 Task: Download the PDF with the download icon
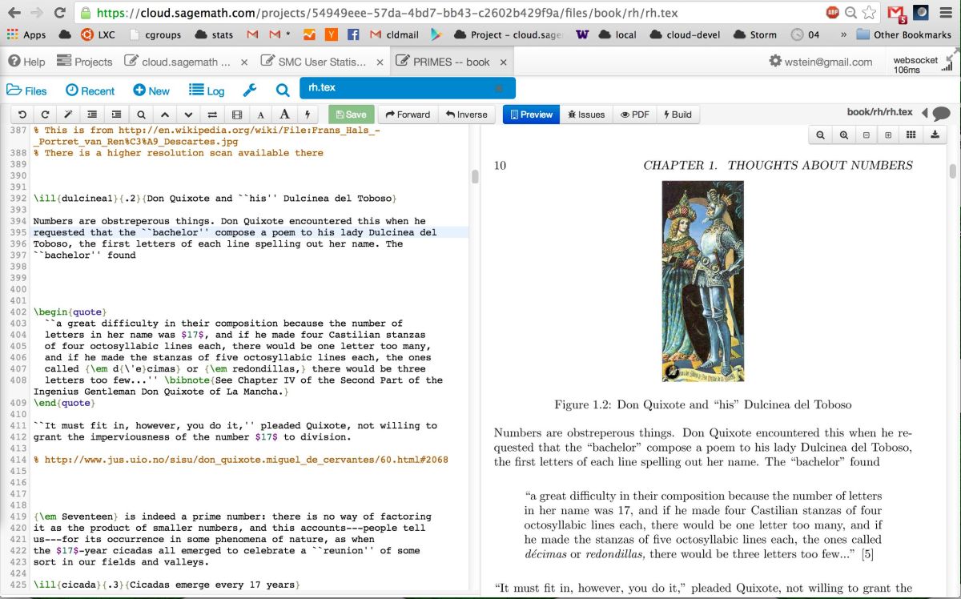(x=934, y=135)
